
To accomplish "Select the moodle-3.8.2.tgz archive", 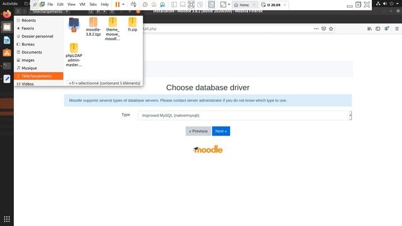I will [93, 26].
